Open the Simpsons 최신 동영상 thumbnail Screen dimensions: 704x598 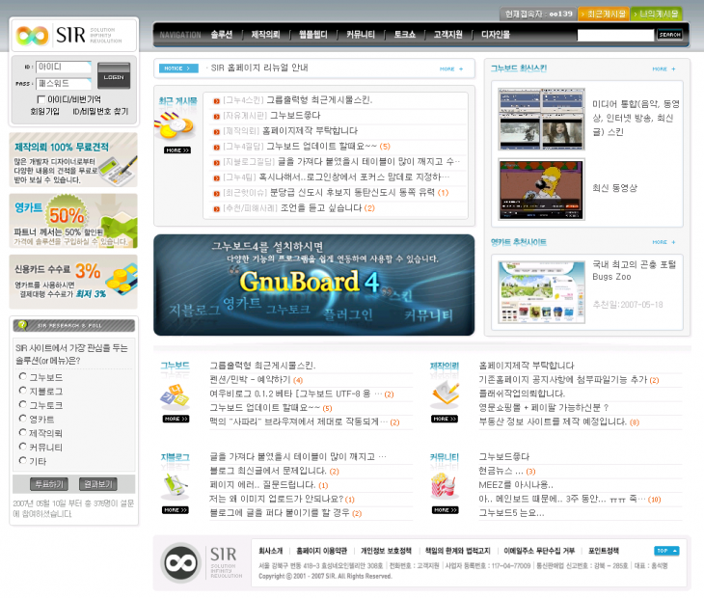tap(541, 189)
